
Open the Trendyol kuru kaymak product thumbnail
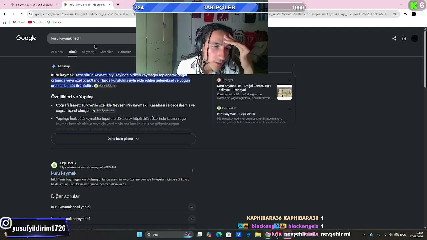coord(285,92)
